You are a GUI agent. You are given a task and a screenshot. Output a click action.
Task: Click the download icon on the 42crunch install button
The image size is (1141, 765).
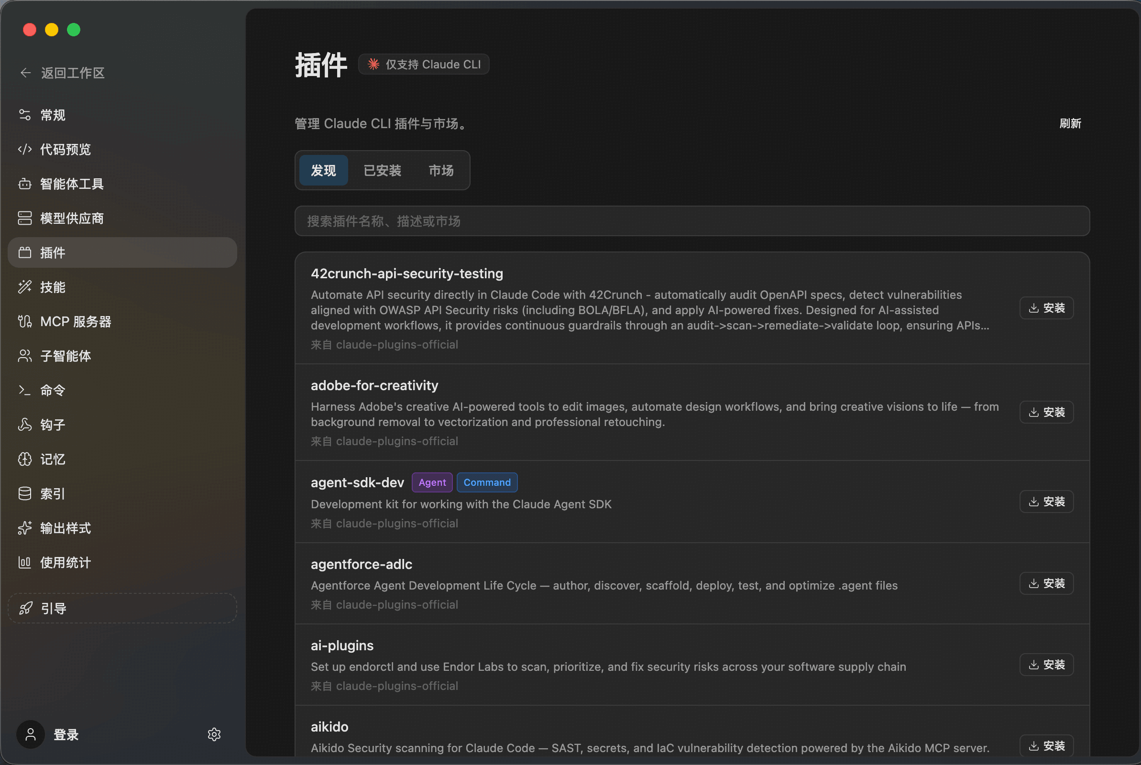tap(1033, 308)
